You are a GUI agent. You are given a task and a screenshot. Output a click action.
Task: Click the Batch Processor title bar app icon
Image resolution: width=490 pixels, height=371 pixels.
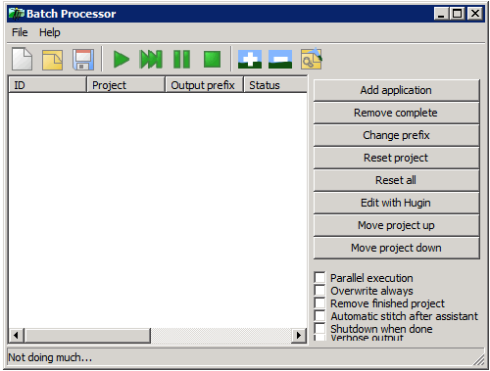(16, 14)
